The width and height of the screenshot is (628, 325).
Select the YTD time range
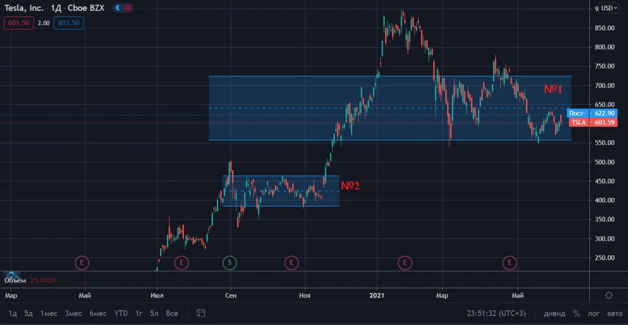(x=121, y=313)
